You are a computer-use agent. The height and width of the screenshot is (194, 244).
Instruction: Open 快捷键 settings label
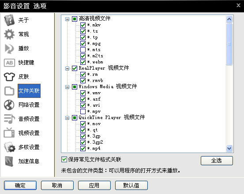pos(26,63)
